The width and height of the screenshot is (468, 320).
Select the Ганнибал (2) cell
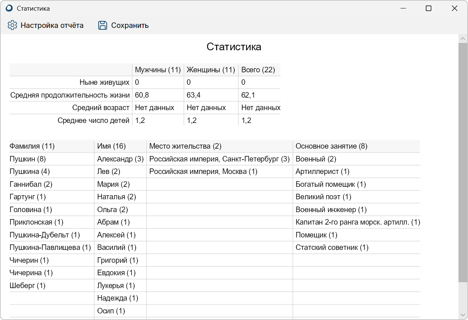(52, 184)
